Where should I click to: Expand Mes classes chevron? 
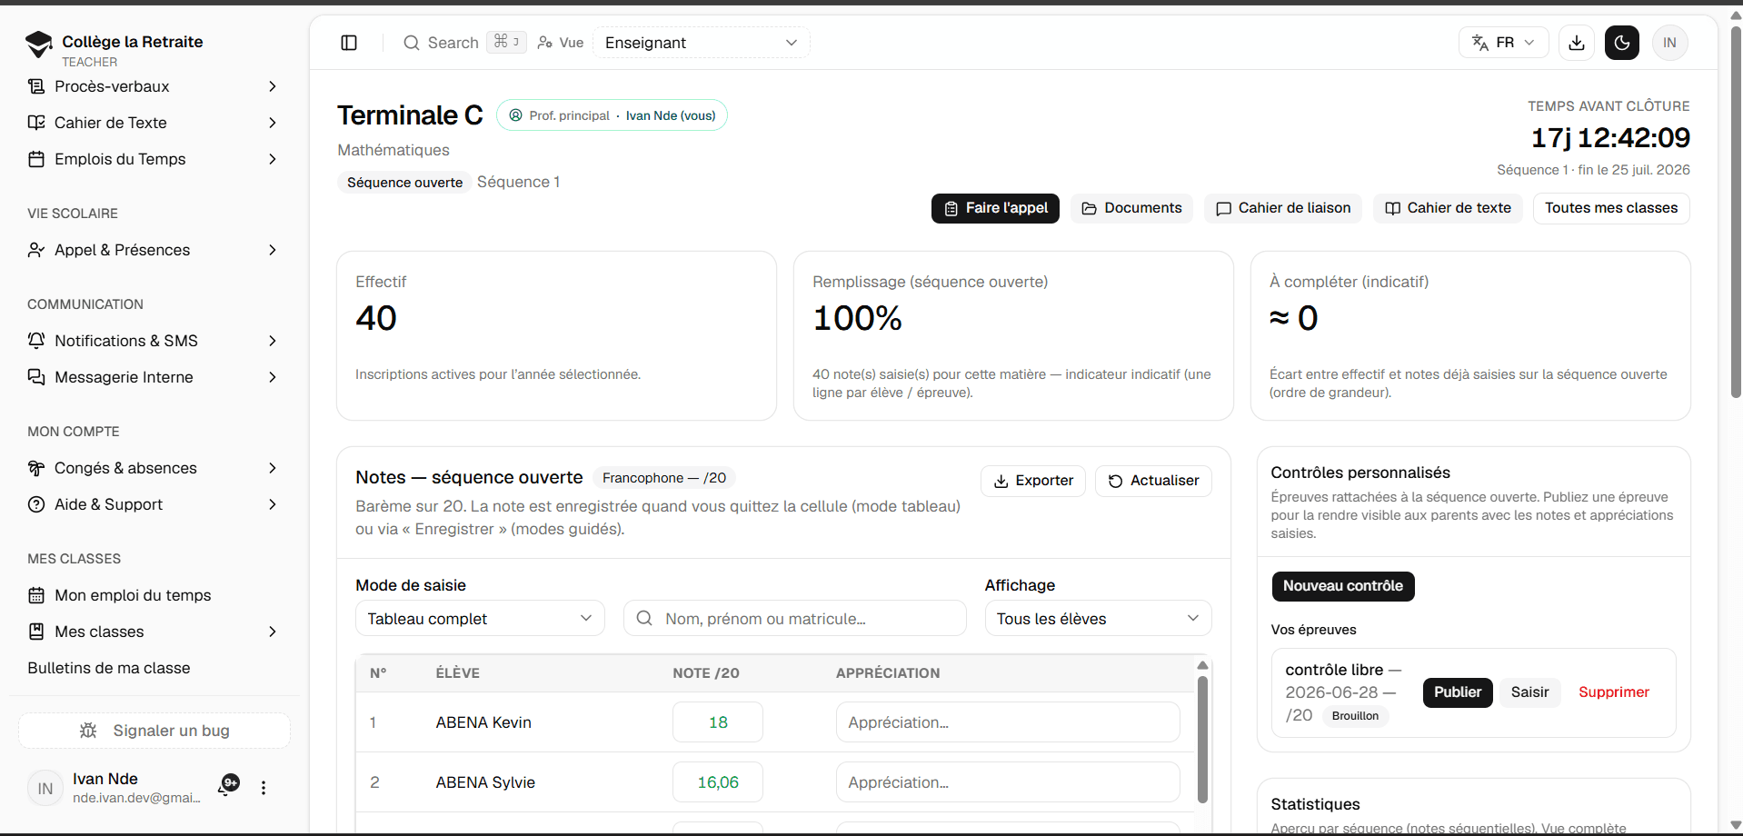coord(273,632)
